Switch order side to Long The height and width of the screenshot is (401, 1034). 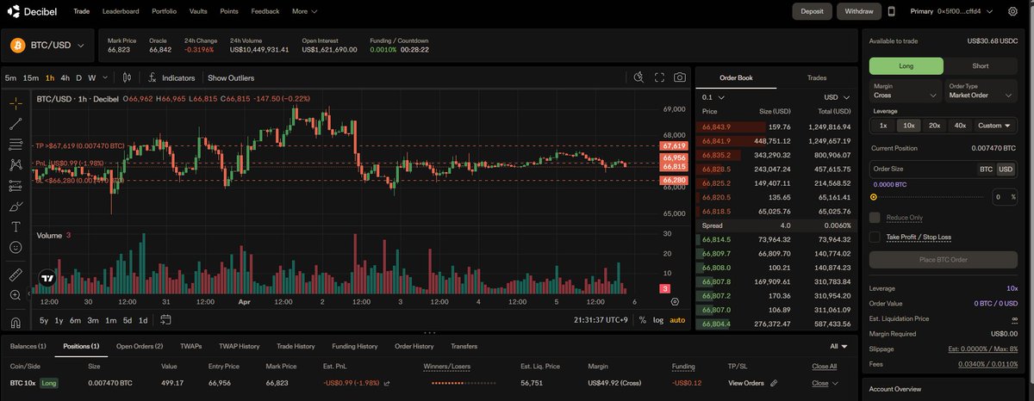[x=906, y=66]
